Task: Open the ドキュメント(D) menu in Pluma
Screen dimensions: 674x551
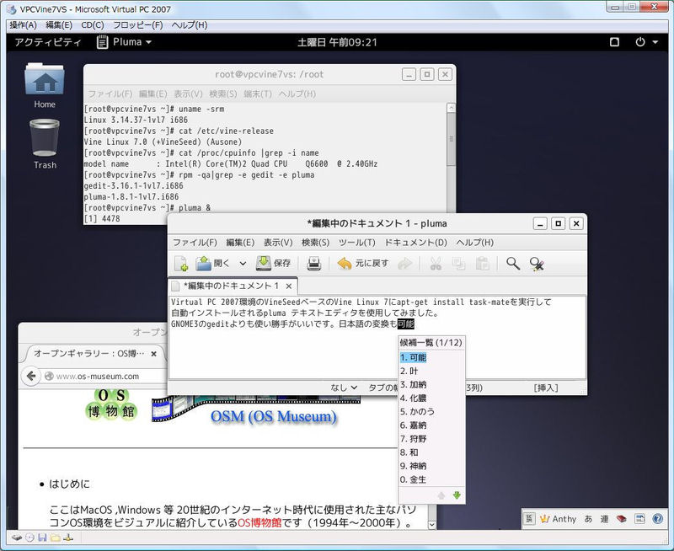Action: [x=415, y=243]
